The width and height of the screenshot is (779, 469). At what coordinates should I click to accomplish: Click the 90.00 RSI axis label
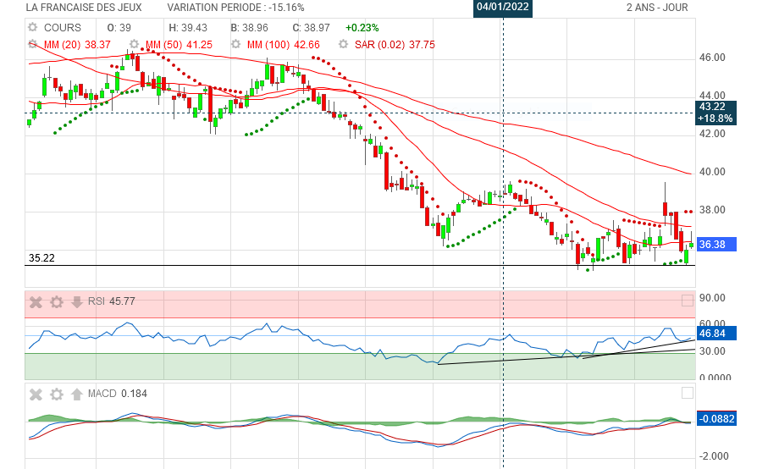[x=712, y=298]
